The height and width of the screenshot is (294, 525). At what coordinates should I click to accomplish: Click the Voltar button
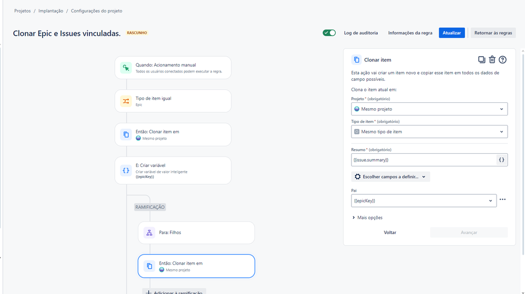click(x=390, y=233)
